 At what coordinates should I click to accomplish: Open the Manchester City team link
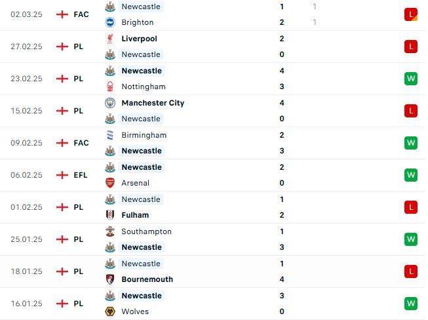pos(153,103)
